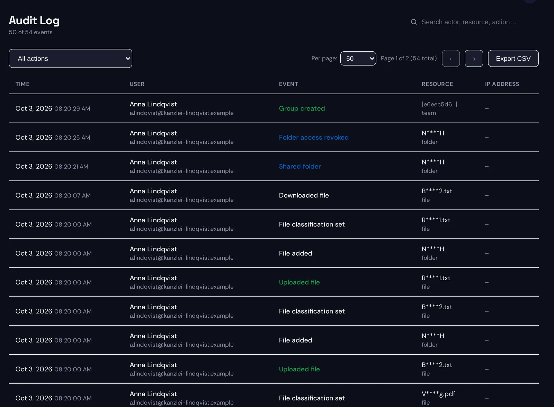
Task: Click the "Page 1 of 2 (54 total)" label
Action: tap(409, 58)
